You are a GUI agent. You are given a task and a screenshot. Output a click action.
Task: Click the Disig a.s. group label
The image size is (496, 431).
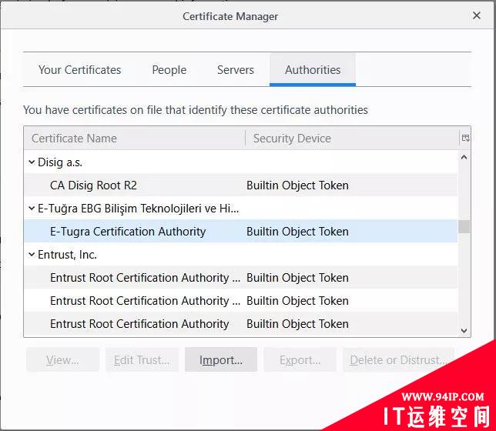coord(60,162)
